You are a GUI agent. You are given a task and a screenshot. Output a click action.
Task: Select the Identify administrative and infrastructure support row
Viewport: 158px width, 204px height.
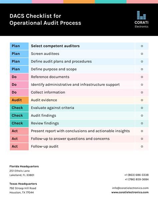79,85
